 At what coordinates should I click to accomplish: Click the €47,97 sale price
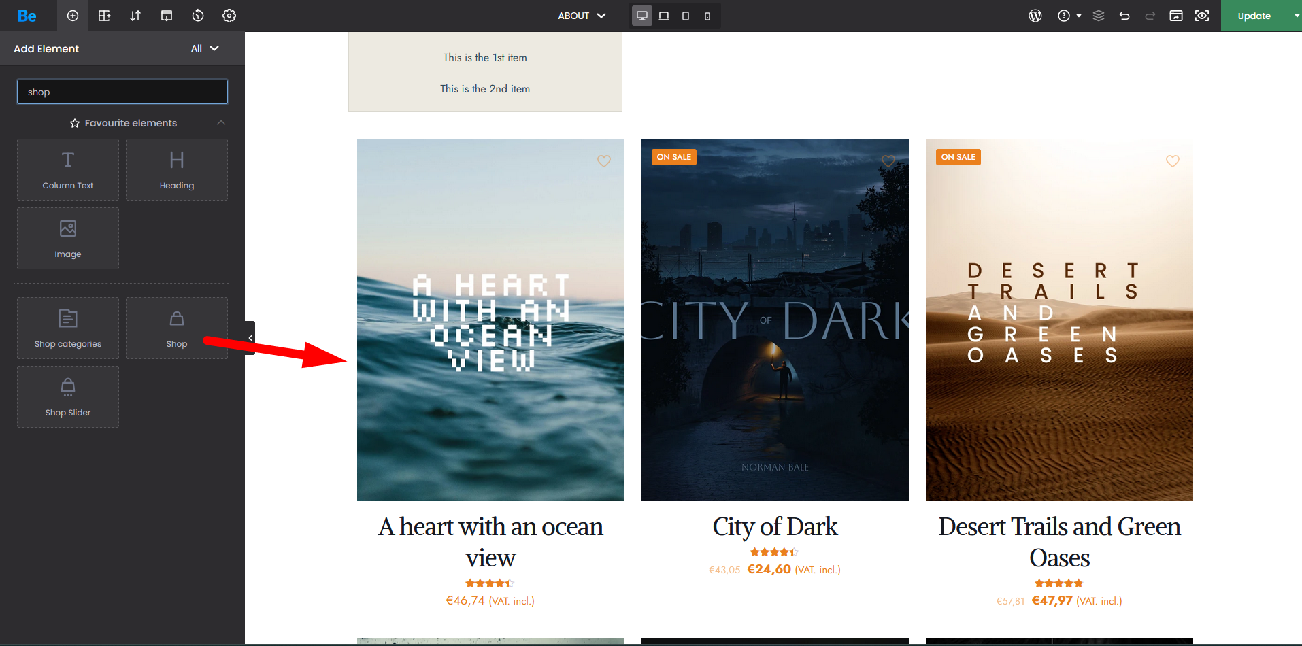pos(1052,600)
